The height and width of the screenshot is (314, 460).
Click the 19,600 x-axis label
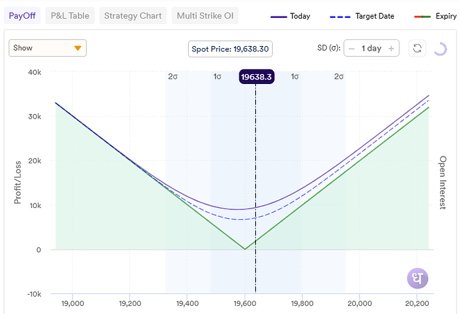pos(245,303)
